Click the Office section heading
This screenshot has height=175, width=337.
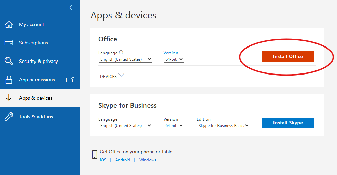[108, 39]
